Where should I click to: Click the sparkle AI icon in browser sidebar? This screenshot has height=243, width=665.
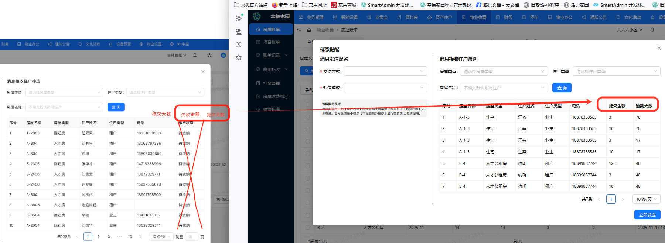[239, 18]
